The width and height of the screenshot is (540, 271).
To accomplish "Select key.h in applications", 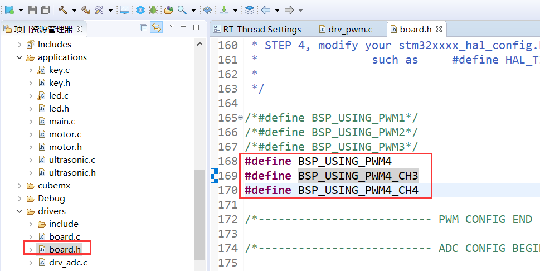I will pyautogui.click(x=60, y=83).
